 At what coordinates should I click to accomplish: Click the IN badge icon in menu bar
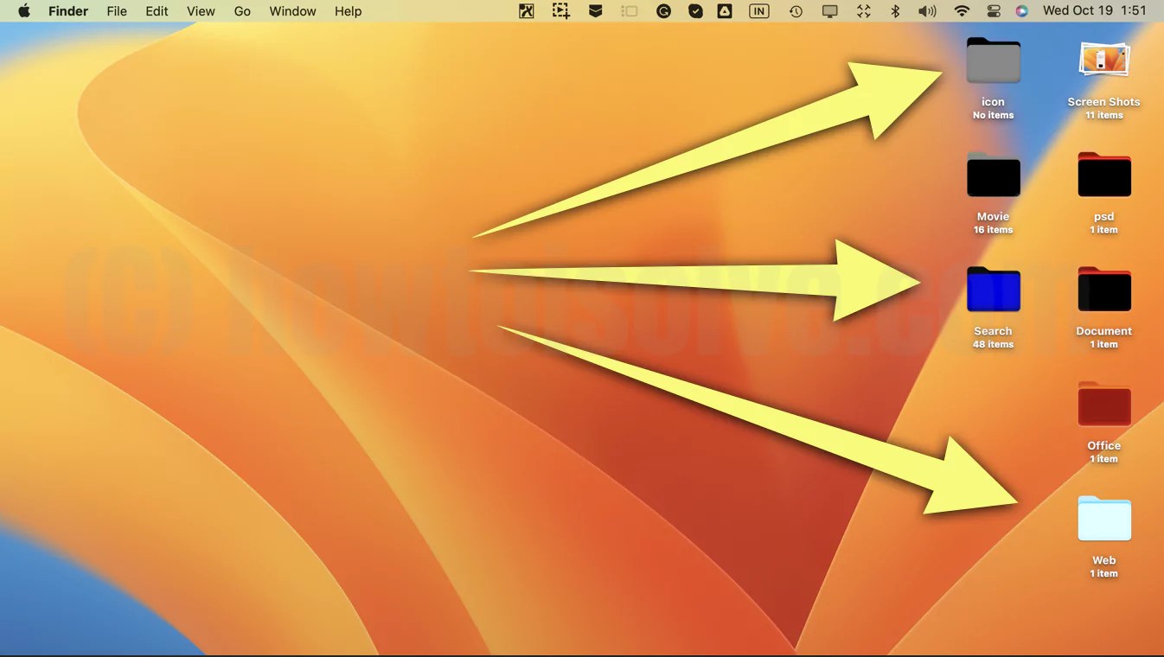[x=758, y=11]
